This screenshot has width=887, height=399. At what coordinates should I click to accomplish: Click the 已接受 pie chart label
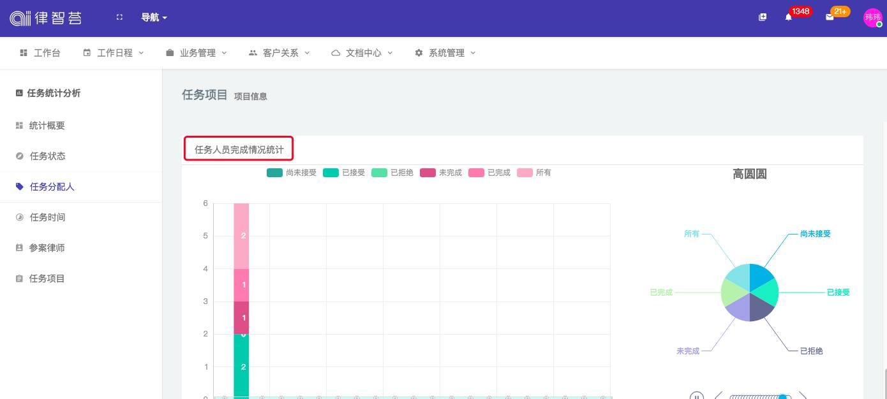(839, 293)
